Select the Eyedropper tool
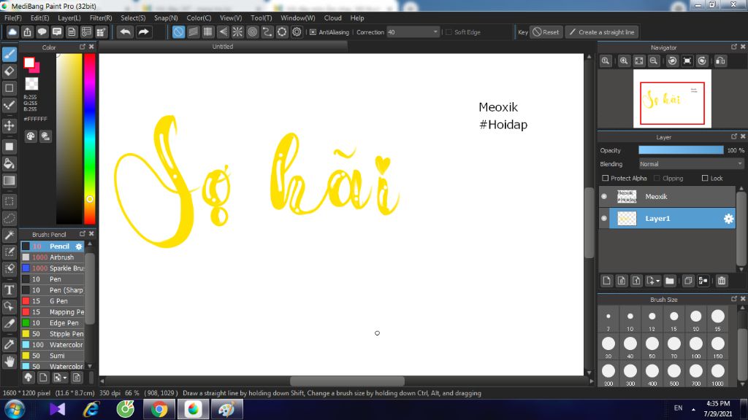The height and width of the screenshot is (420, 748). 9,345
